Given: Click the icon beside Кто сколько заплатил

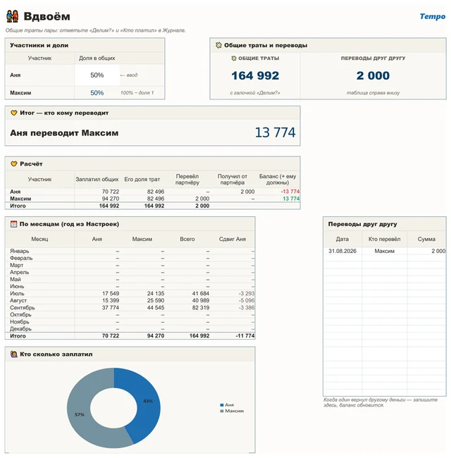Looking at the screenshot, I should coord(13,354).
